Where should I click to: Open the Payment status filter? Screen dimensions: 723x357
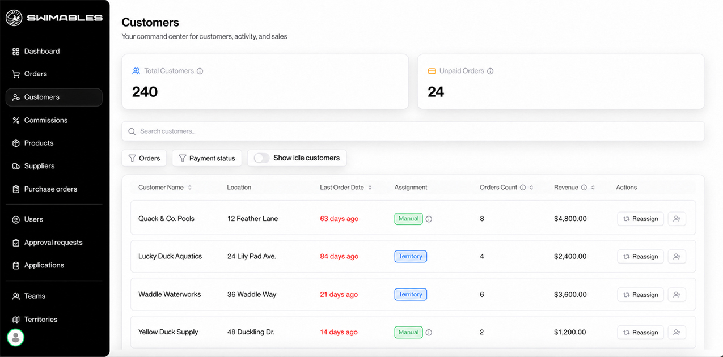(x=207, y=158)
